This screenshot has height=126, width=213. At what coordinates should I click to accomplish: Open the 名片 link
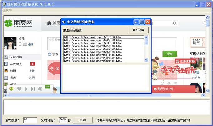31,44
